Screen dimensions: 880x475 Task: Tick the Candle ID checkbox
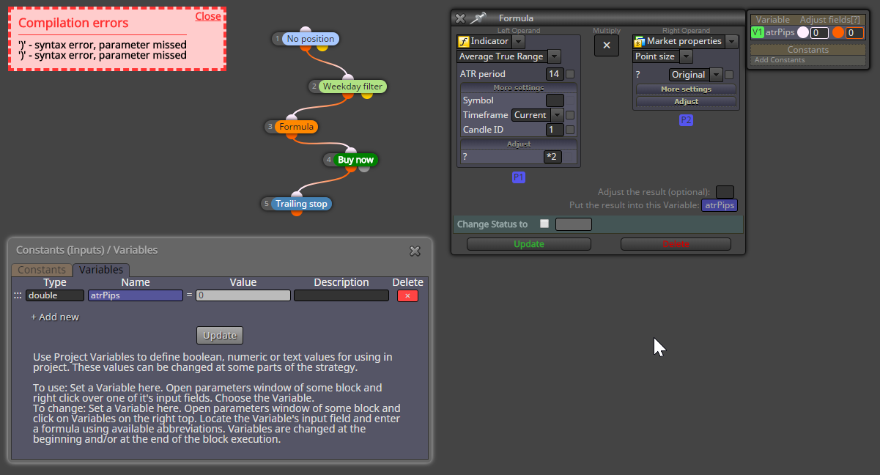click(x=570, y=130)
